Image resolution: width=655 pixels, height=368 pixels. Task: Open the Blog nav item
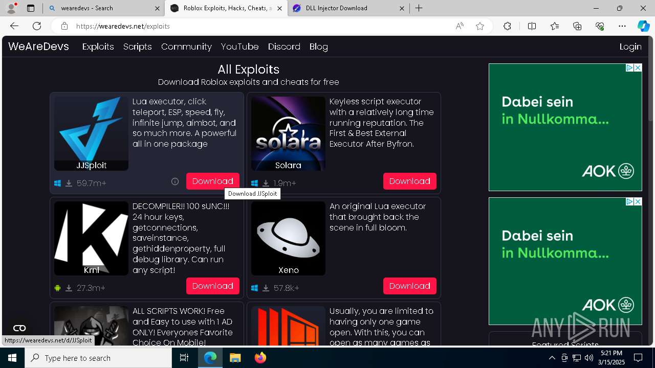(318, 47)
